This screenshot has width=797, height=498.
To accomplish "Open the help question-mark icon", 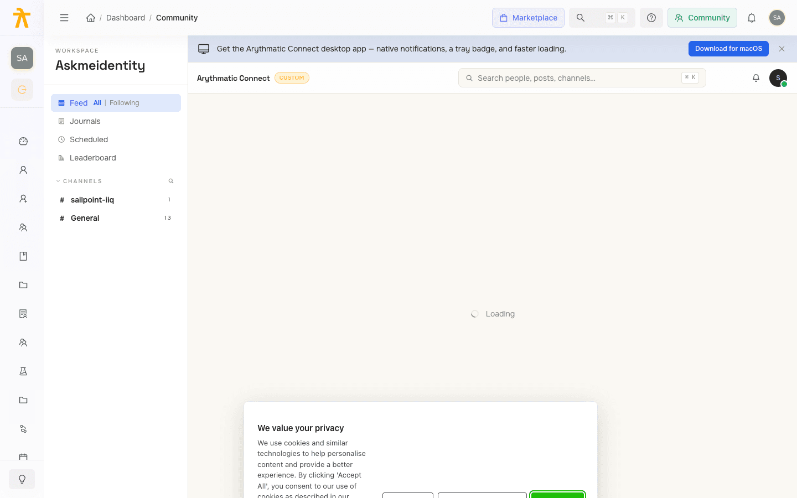I will point(651,18).
